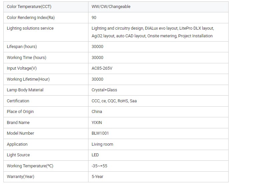The width and height of the screenshot is (259, 185).
Task: Select the Crystal+Glass material value
Action: click(x=104, y=90)
